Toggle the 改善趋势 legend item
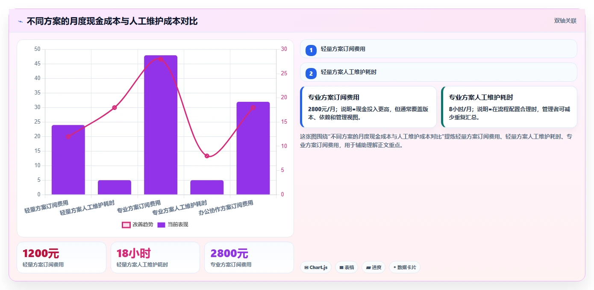Screen dimensions: 594x290 click(x=137, y=225)
